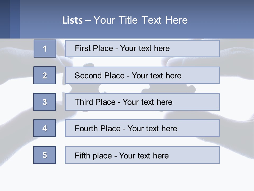
Task: Click into the Third Place text box
Action: click(142, 102)
